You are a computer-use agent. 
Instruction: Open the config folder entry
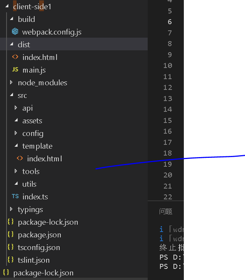coord(33,133)
